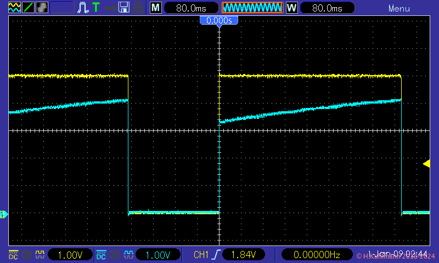Select the W 80.0ms window timebase
Image resolution: width=439 pixels, height=263 pixels.
point(327,8)
